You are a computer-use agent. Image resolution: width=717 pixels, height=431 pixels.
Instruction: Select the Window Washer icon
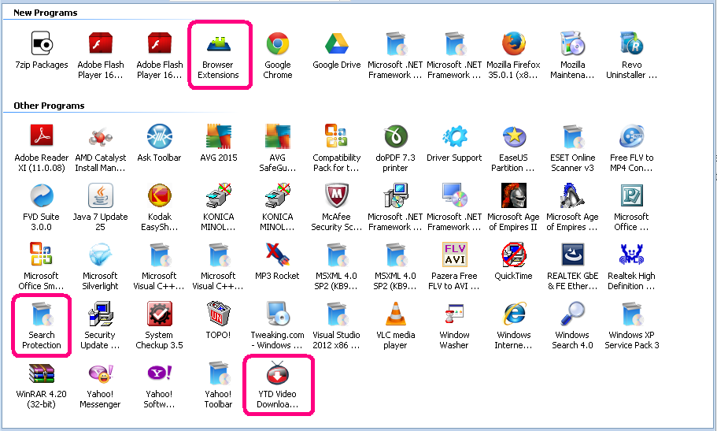[x=455, y=314]
